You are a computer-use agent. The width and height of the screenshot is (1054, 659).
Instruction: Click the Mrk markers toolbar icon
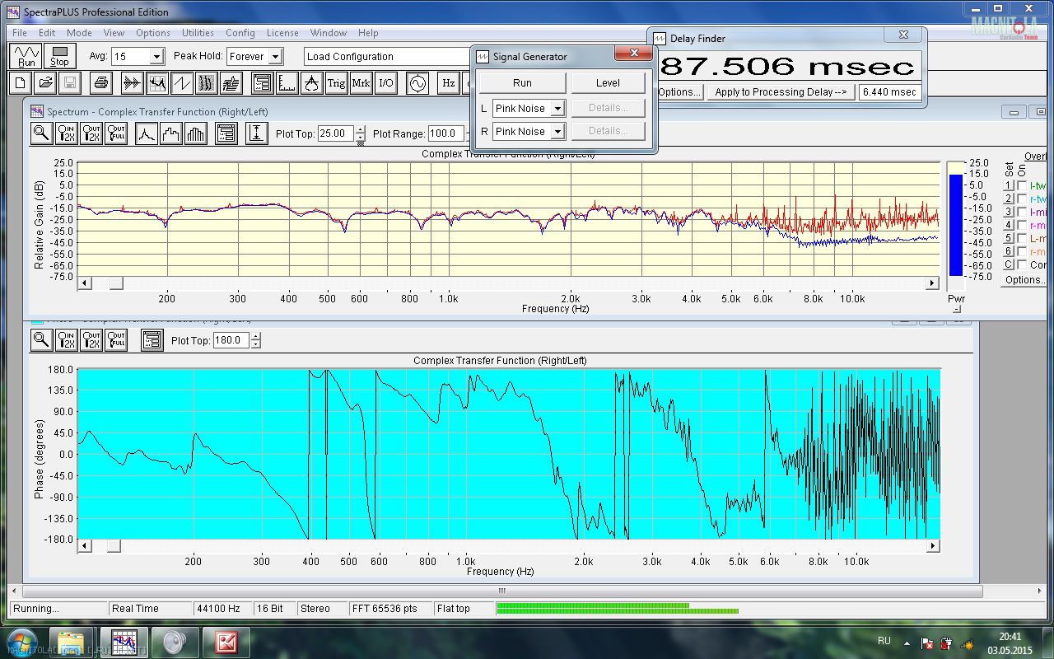(x=361, y=83)
